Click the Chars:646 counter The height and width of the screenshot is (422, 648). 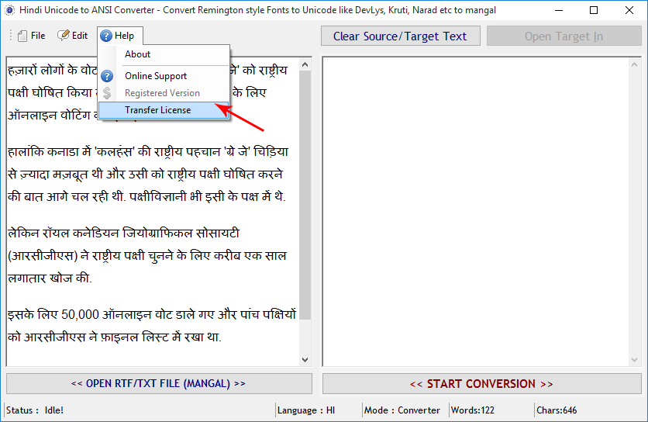coord(557,410)
